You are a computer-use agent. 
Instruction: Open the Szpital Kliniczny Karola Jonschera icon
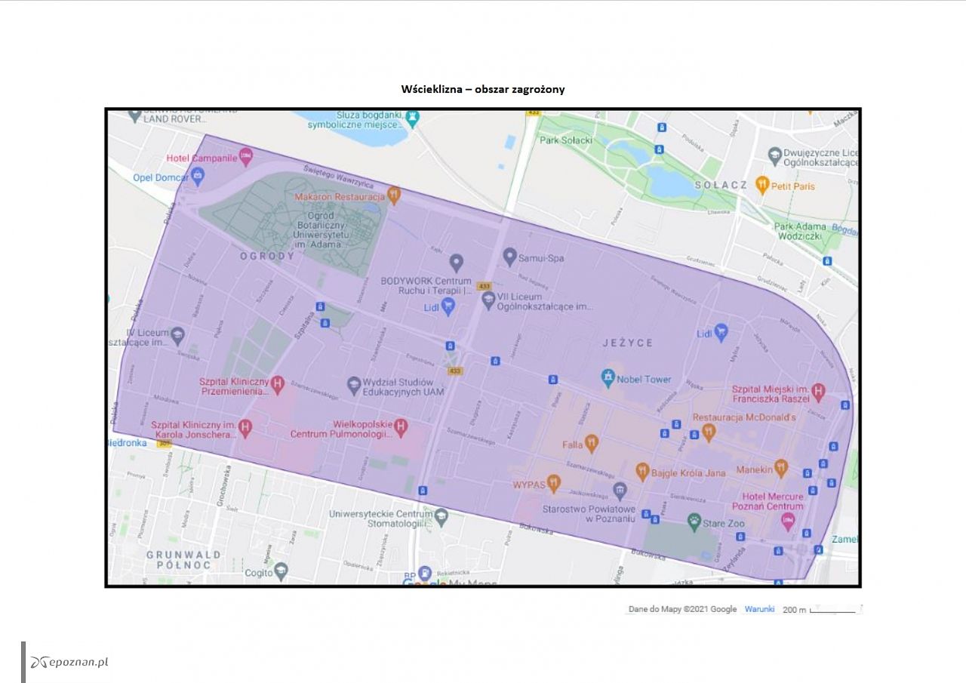(245, 428)
